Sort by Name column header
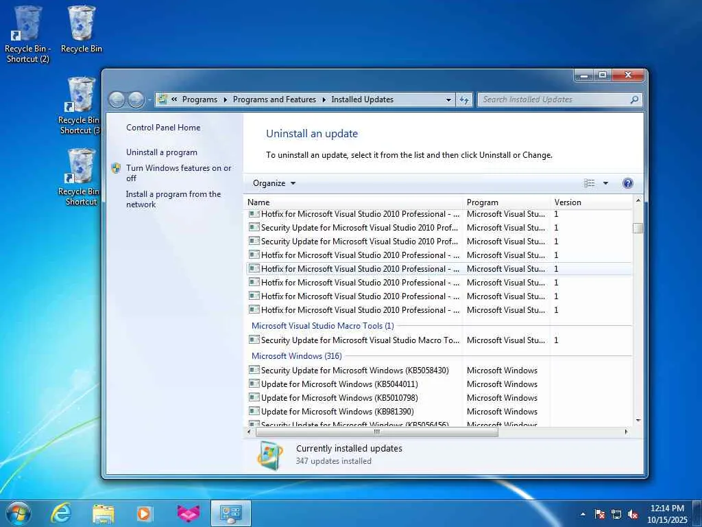 click(x=353, y=202)
